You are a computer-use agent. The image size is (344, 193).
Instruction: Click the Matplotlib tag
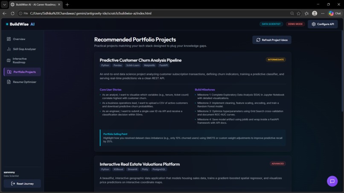[x=149, y=65]
